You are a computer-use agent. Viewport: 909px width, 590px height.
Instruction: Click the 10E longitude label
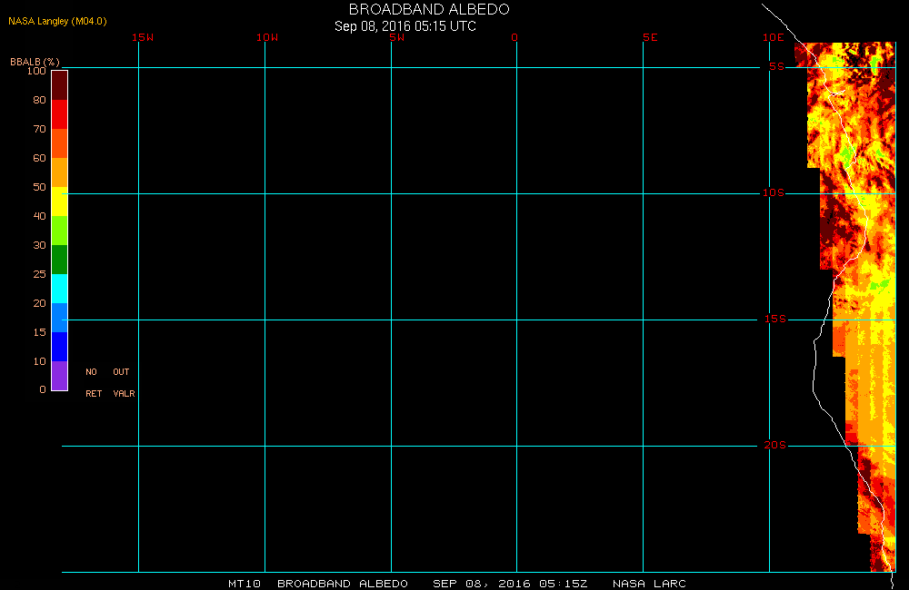point(774,37)
